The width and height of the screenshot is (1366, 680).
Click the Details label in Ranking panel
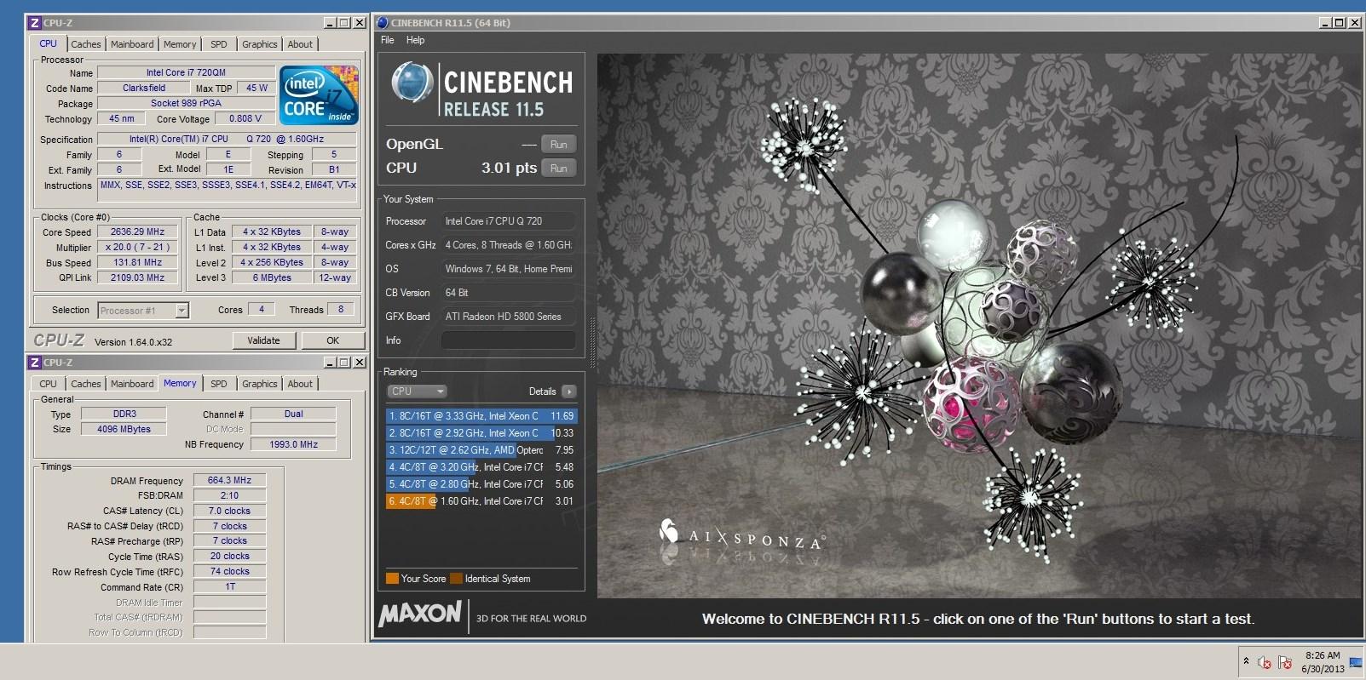tap(542, 391)
